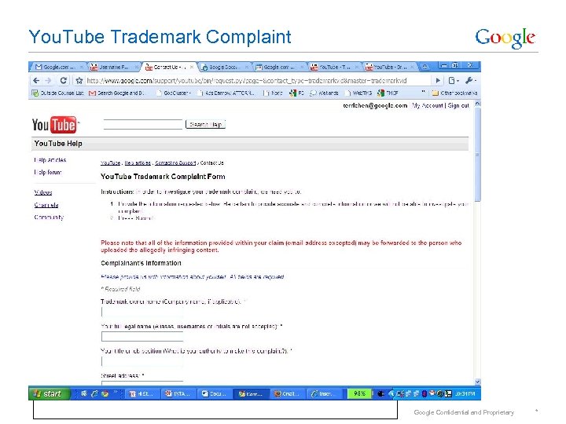Switch to the 'Username F...' tab
Screen dimensions: 566x424
(x=113, y=67)
